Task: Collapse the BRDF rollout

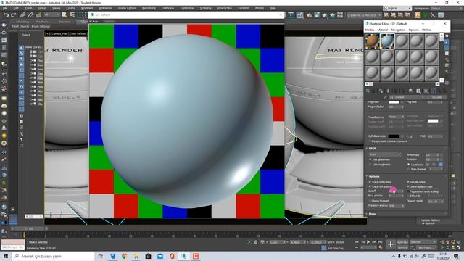Action: pos(372,148)
